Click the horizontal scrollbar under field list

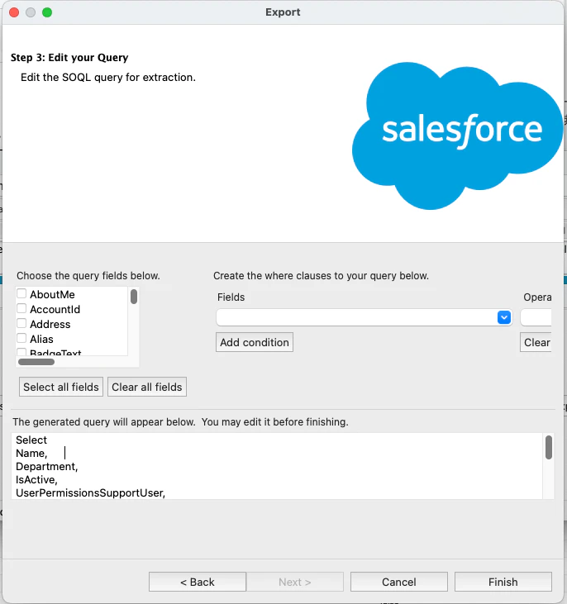point(36,362)
